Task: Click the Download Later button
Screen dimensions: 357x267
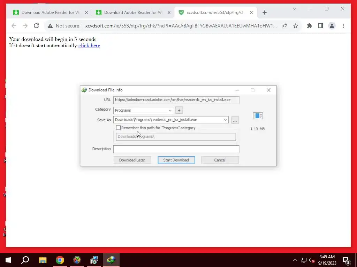Action: pyautogui.click(x=132, y=160)
